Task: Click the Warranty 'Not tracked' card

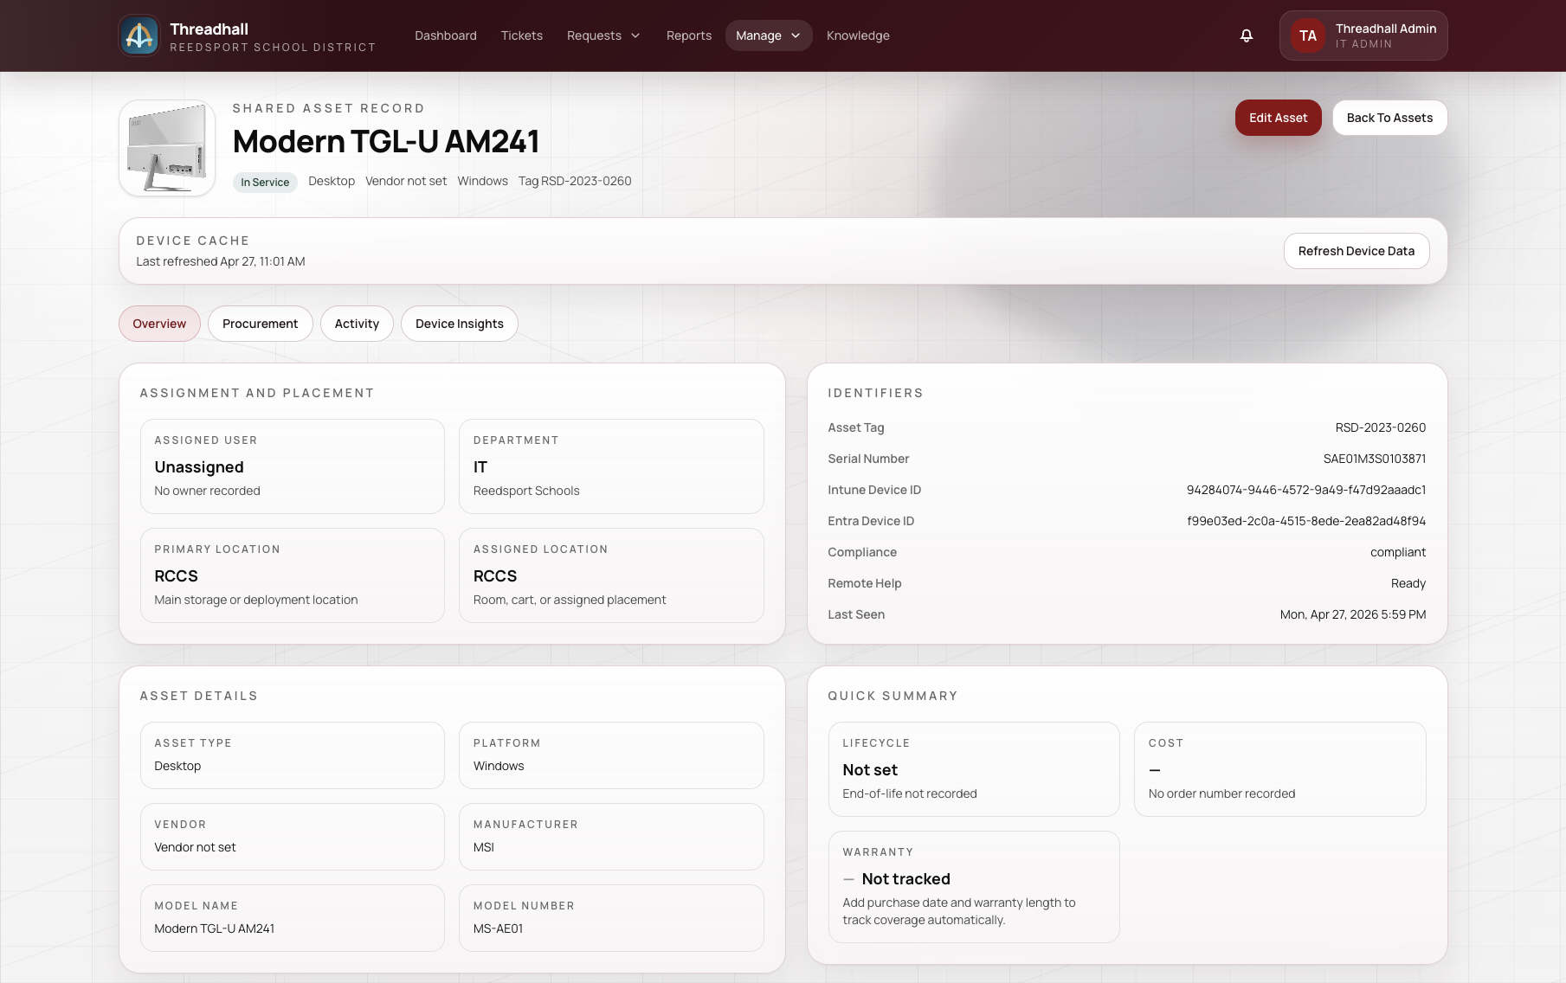Action: point(974,887)
